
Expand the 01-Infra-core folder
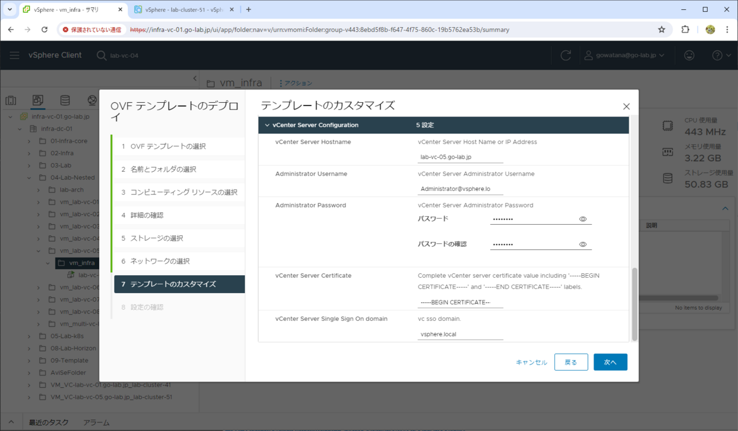tap(29, 141)
